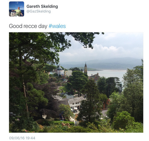The width and height of the screenshot is (149, 141).
Task: Click the orange building among trees
Action: 107,103
